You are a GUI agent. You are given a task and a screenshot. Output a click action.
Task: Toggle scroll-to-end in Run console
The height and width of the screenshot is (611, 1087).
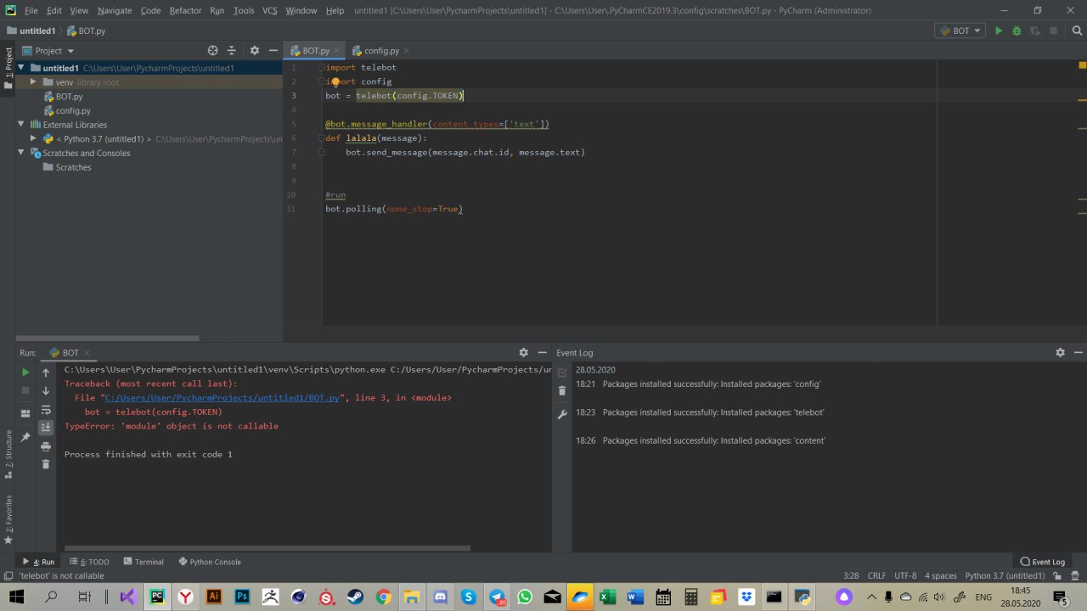point(46,428)
